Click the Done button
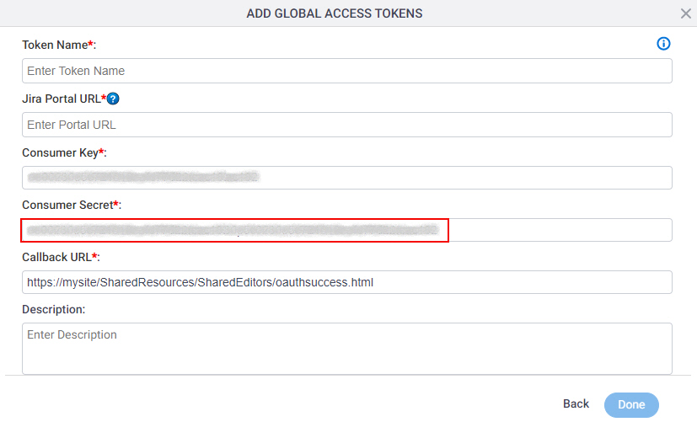 pos(631,404)
